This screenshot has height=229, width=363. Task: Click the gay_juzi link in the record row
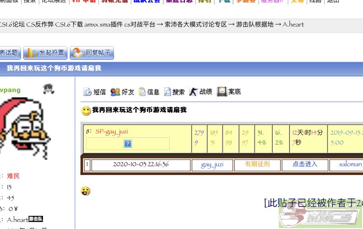[212, 165]
